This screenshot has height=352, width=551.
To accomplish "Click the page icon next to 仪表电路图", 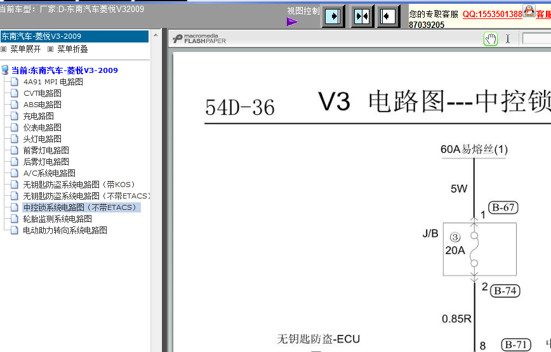I will (15, 127).
